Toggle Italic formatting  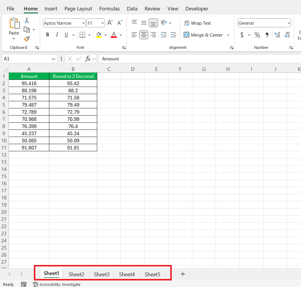(x=57, y=35)
